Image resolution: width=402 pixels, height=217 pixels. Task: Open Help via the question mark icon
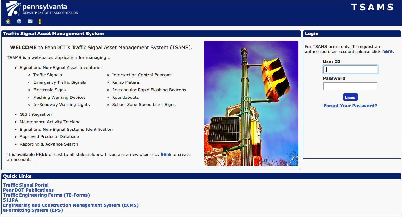pos(19,21)
